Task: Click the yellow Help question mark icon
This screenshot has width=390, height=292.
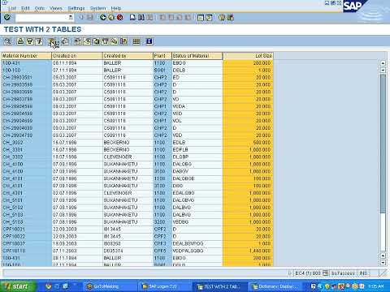Action: (222, 18)
